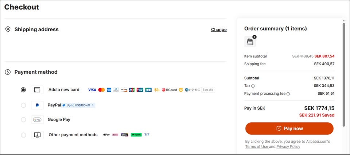Expand the See all card types list
The height and width of the screenshot is (155, 350).
click(x=208, y=90)
